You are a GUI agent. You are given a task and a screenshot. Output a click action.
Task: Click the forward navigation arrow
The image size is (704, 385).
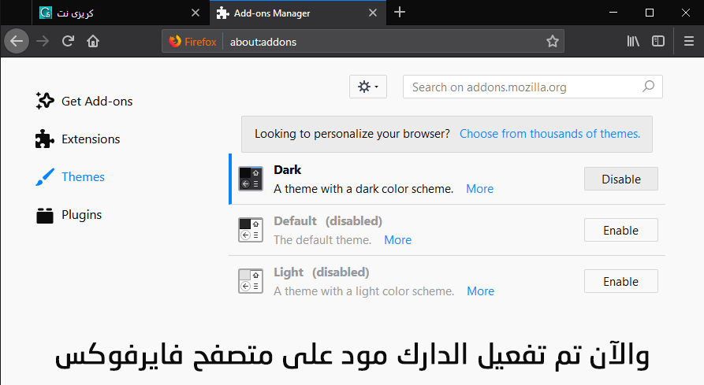[43, 41]
